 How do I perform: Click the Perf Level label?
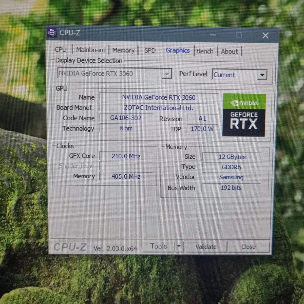click(193, 74)
